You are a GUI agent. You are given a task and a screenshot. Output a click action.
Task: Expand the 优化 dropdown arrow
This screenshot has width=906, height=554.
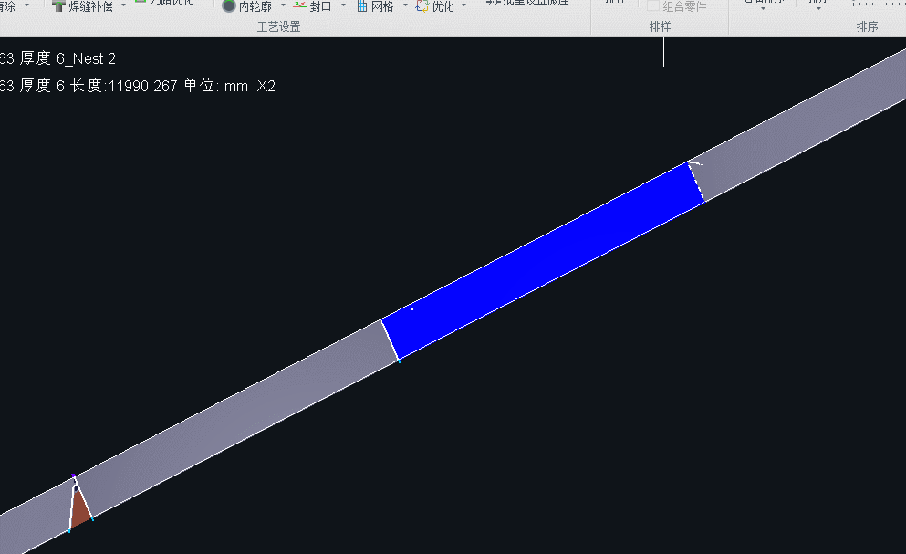click(x=463, y=5)
